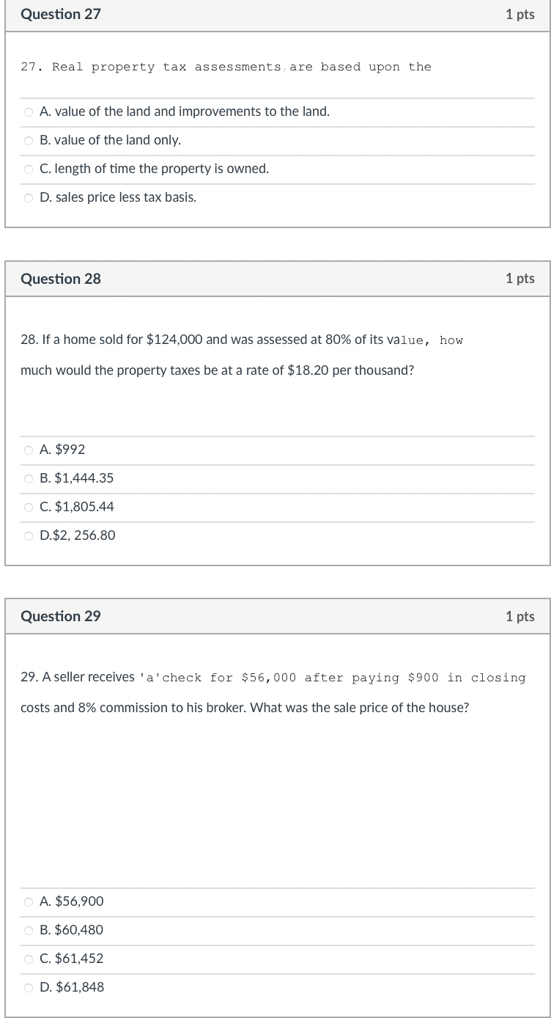Pick answer D $61,848 for Question 29

[28, 987]
